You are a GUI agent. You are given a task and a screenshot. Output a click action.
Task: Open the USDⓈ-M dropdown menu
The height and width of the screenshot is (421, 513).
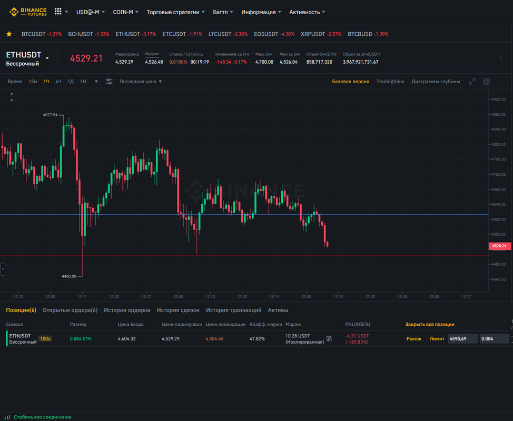(90, 12)
